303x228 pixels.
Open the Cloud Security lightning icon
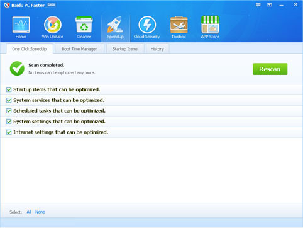tap(147, 25)
